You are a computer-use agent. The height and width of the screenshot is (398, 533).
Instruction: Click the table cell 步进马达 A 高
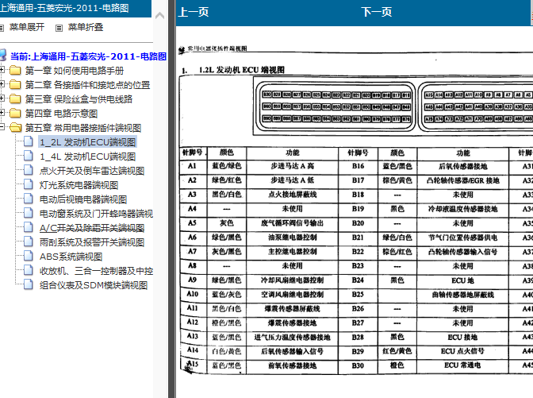(x=293, y=166)
